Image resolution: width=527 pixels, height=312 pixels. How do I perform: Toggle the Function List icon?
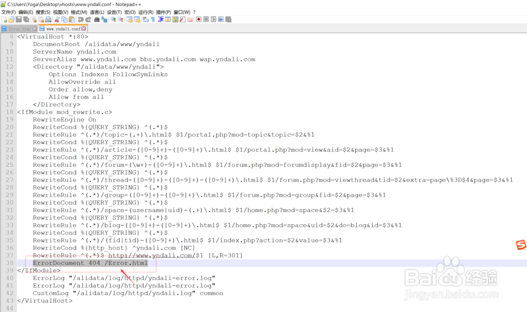[182, 19]
